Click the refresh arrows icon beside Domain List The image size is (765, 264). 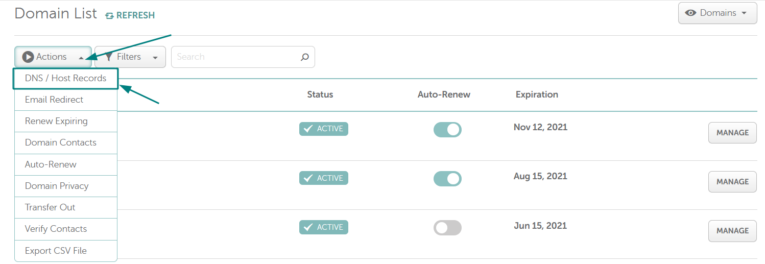coord(109,16)
